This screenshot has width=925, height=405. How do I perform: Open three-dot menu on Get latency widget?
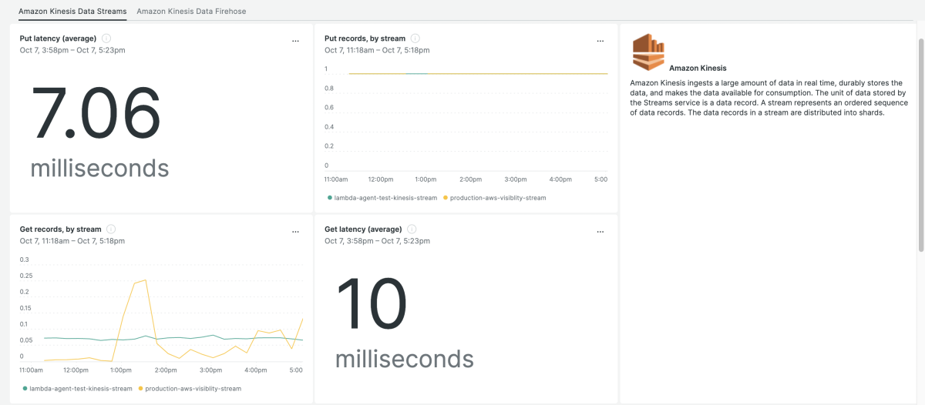600,232
